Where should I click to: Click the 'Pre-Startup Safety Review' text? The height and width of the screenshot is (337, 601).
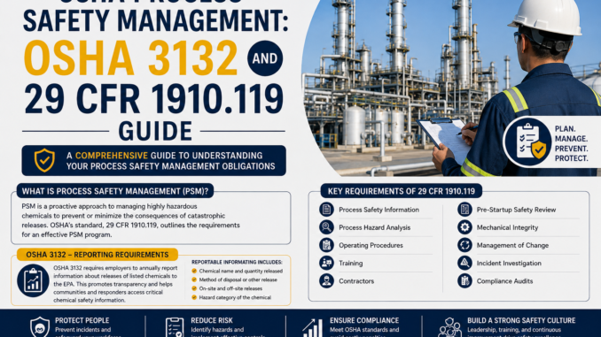coord(516,210)
